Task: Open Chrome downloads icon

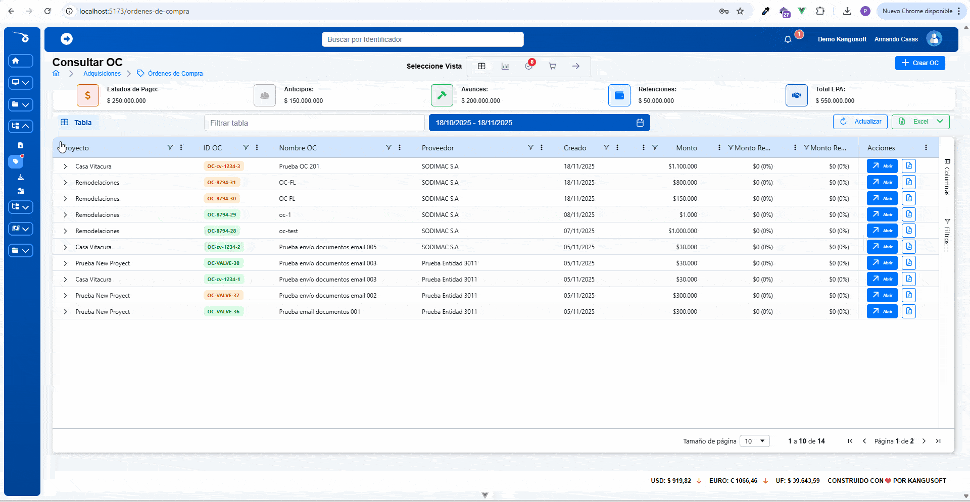Action: click(847, 11)
